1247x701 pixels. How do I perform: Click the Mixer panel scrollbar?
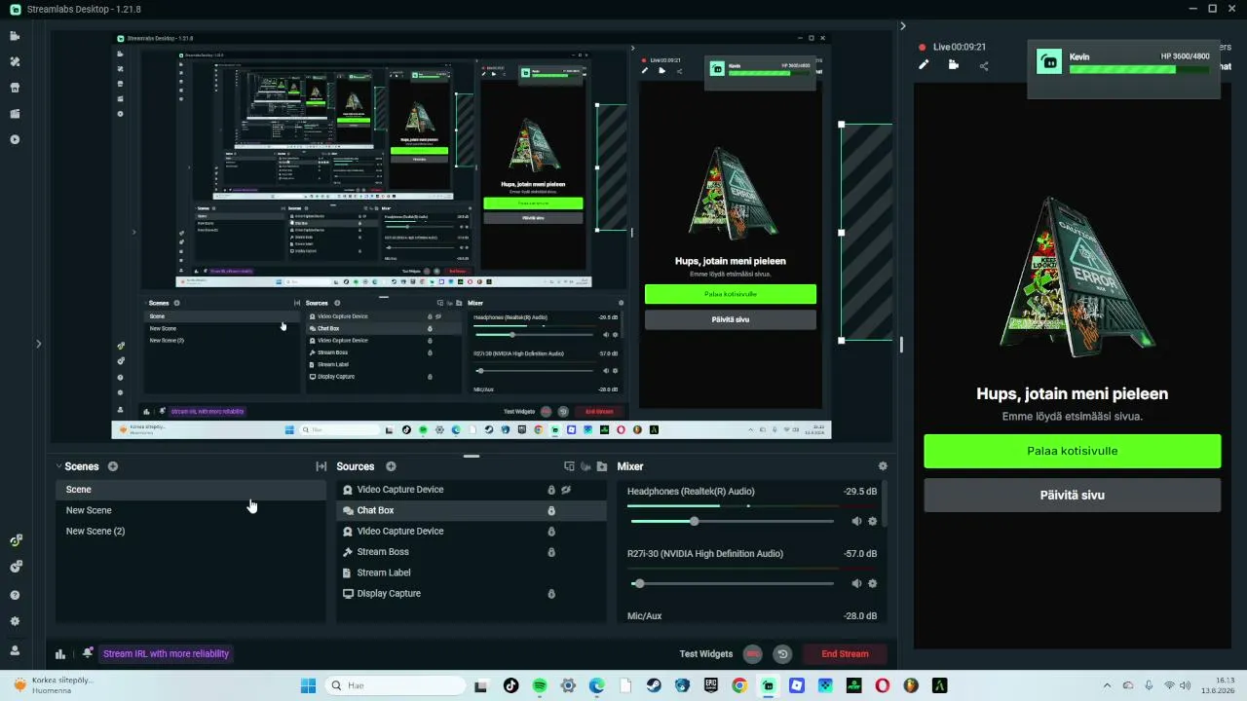pyautogui.click(x=885, y=504)
